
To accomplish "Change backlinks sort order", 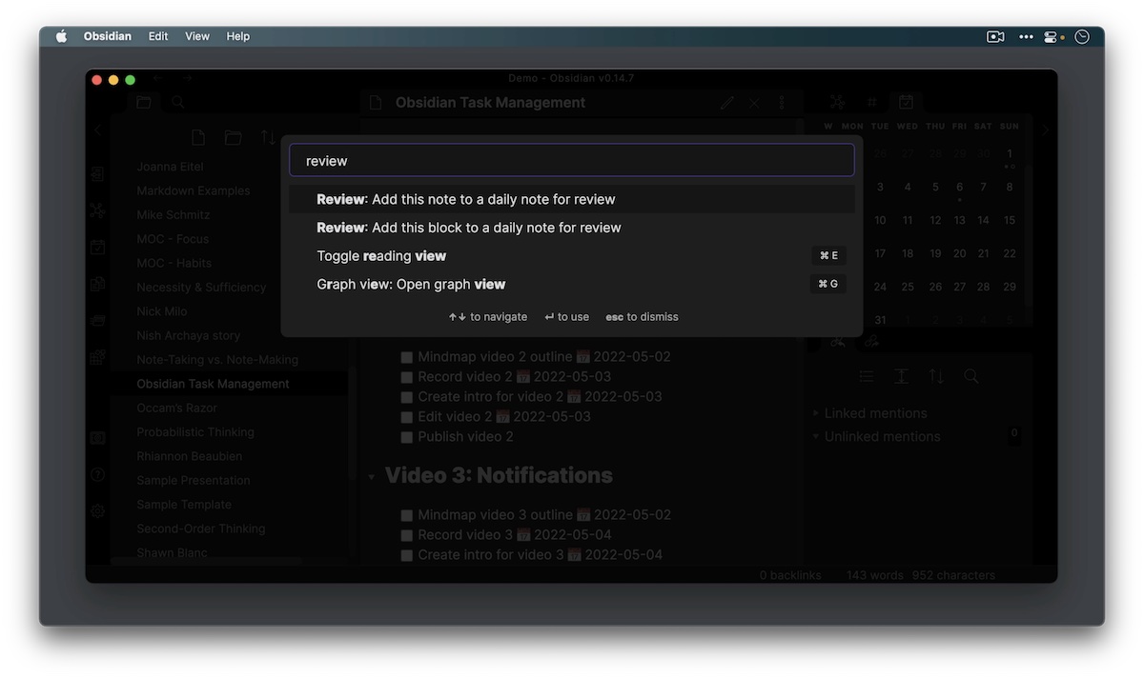I will 936,376.
